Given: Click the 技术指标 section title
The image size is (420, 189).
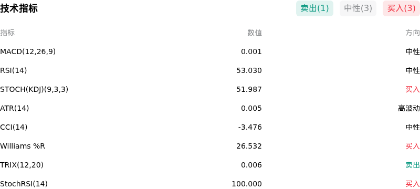Looking at the screenshot, I should tap(19, 8).
